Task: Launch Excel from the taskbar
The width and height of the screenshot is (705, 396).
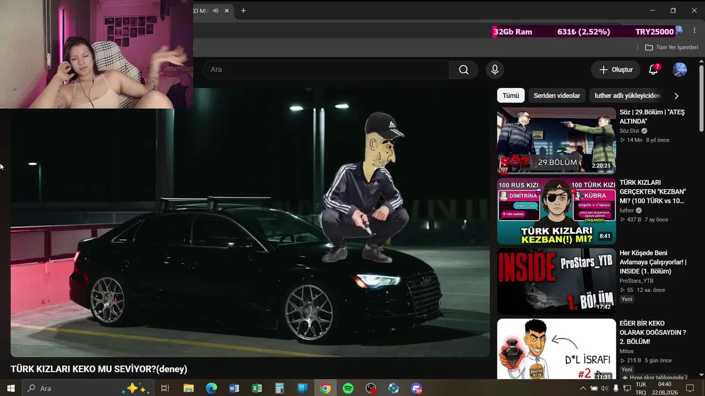Action: click(x=257, y=388)
